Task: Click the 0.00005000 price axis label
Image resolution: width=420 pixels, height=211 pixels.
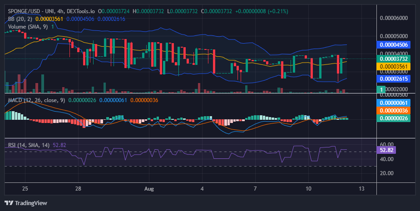Action: coord(394,36)
